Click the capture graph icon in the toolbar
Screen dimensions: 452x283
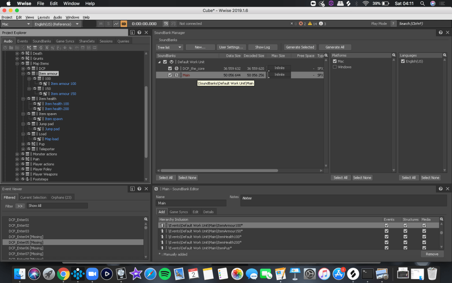116,23
